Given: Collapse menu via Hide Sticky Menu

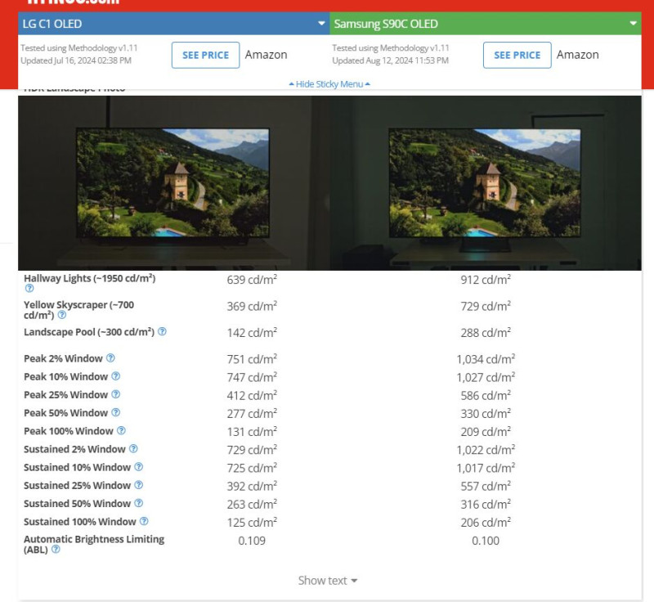Looking at the screenshot, I should [329, 84].
